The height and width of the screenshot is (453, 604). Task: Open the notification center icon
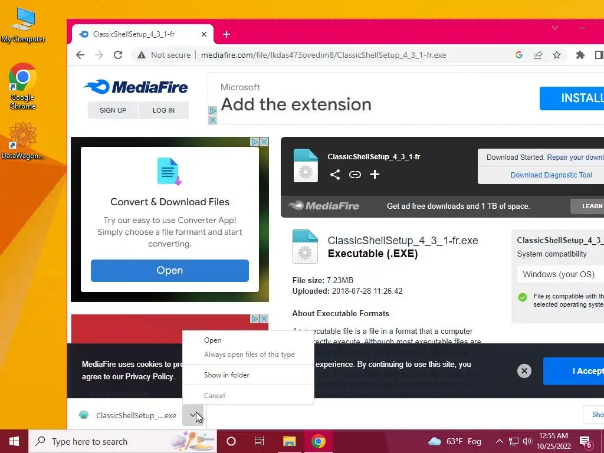(586, 441)
